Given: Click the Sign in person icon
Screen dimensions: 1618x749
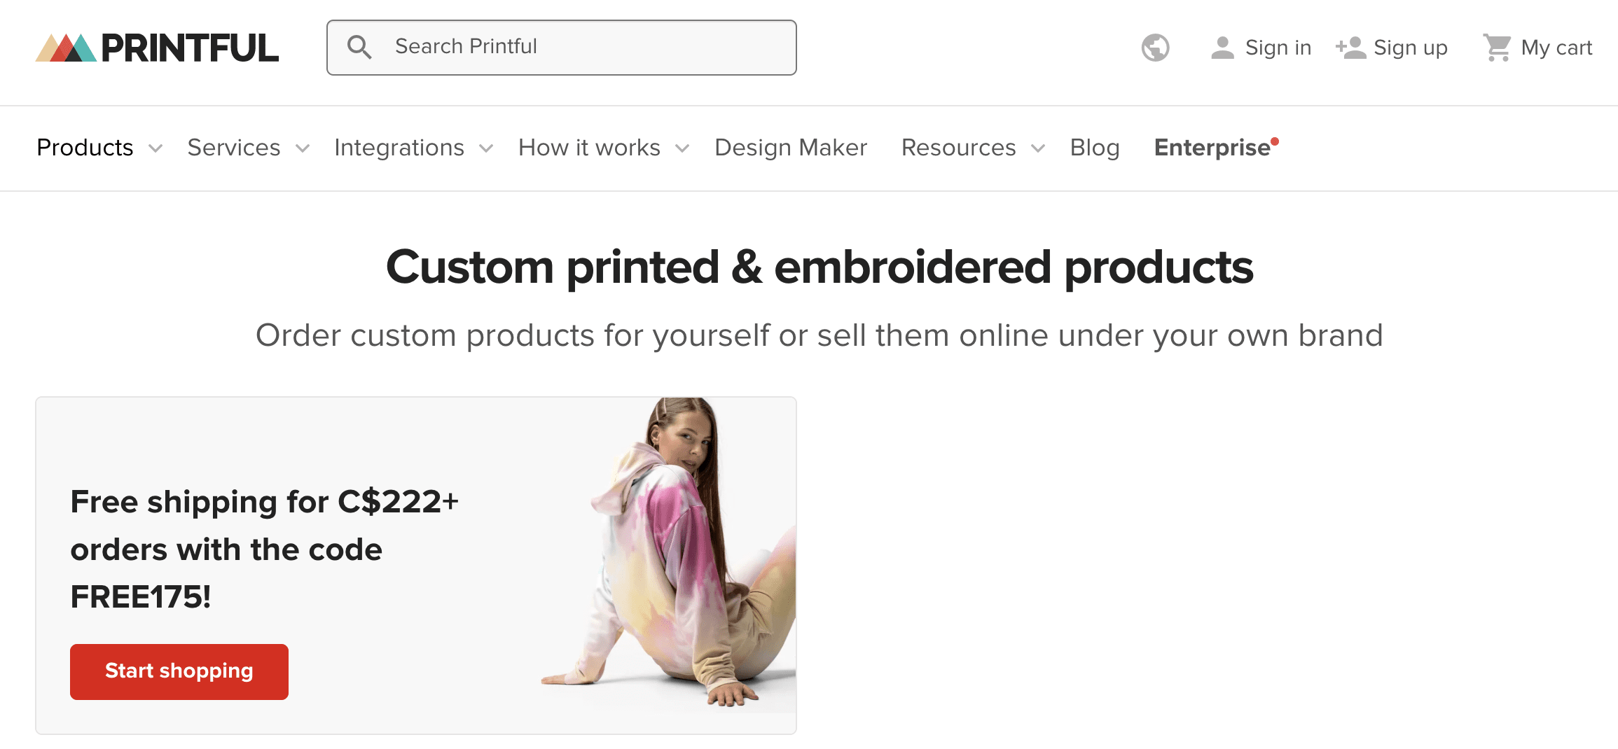Looking at the screenshot, I should 1222,48.
